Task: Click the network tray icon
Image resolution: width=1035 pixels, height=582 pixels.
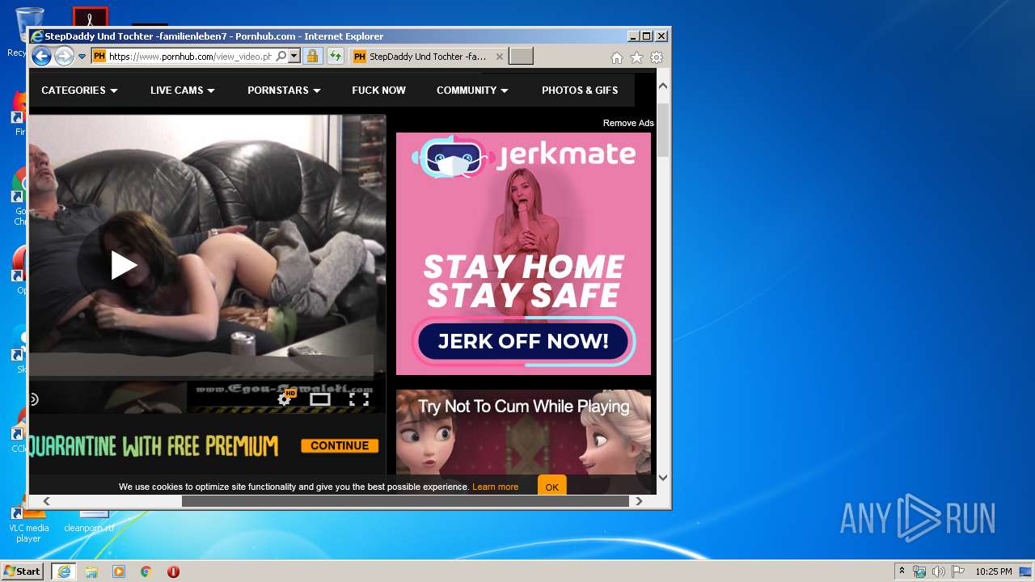Action: click(x=919, y=571)
